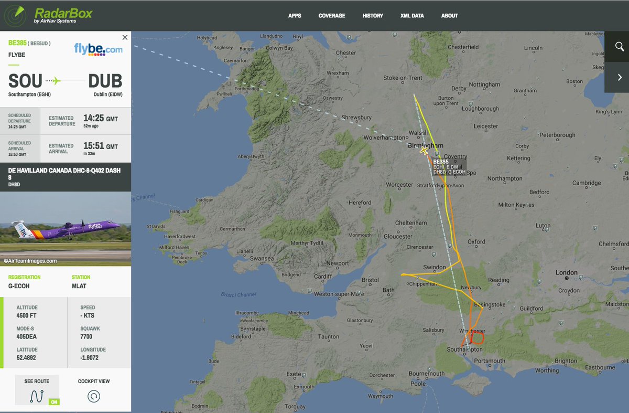Click the Swansea label on map
This screenshot has height=413, width=629.
pyautogui.click(x=263, y=258)
